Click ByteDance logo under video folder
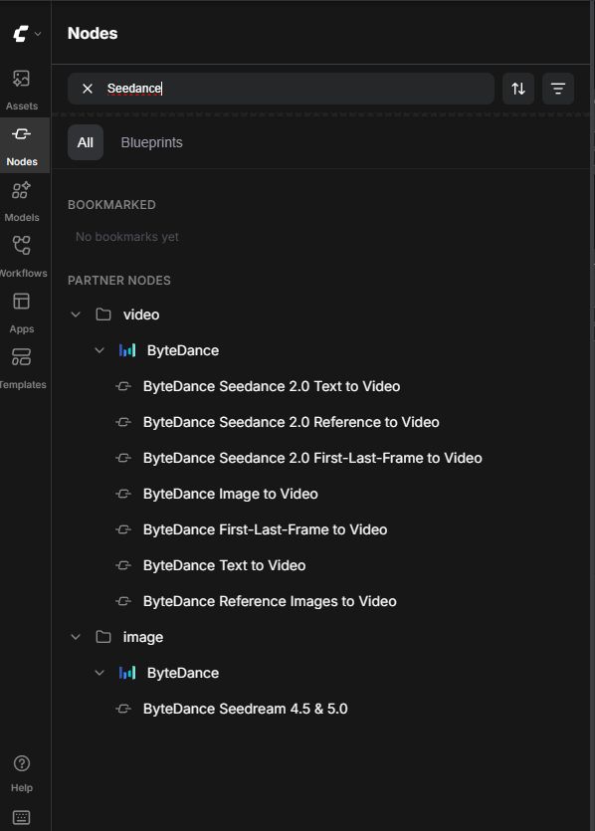This screenshot has height=831, width=595. click(127, 350)
